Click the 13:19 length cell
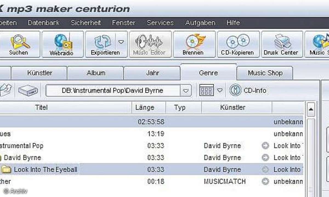The image size is (329, 197). [x=155, y=134]
